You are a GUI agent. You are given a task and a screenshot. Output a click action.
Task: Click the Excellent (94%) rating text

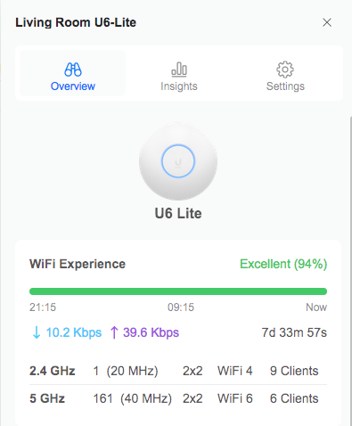pos(283,264)
